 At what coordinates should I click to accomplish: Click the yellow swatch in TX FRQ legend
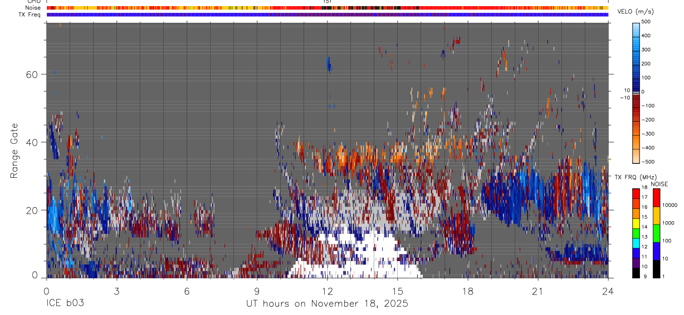tap(636, 223)
